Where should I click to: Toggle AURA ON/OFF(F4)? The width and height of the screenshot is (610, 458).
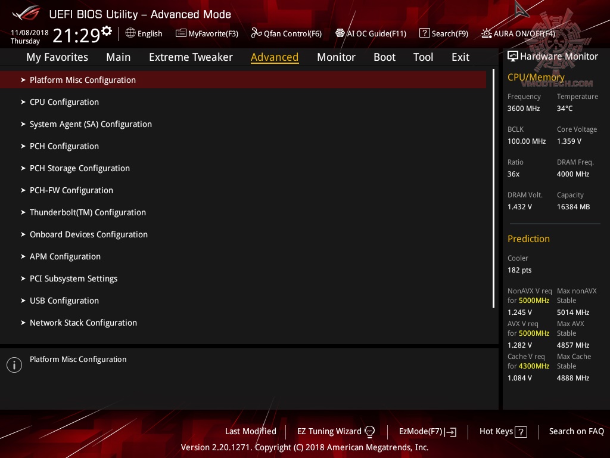point(524,34)
